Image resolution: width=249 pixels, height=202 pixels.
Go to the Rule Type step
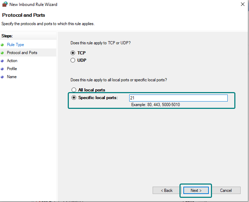point(15,45)
